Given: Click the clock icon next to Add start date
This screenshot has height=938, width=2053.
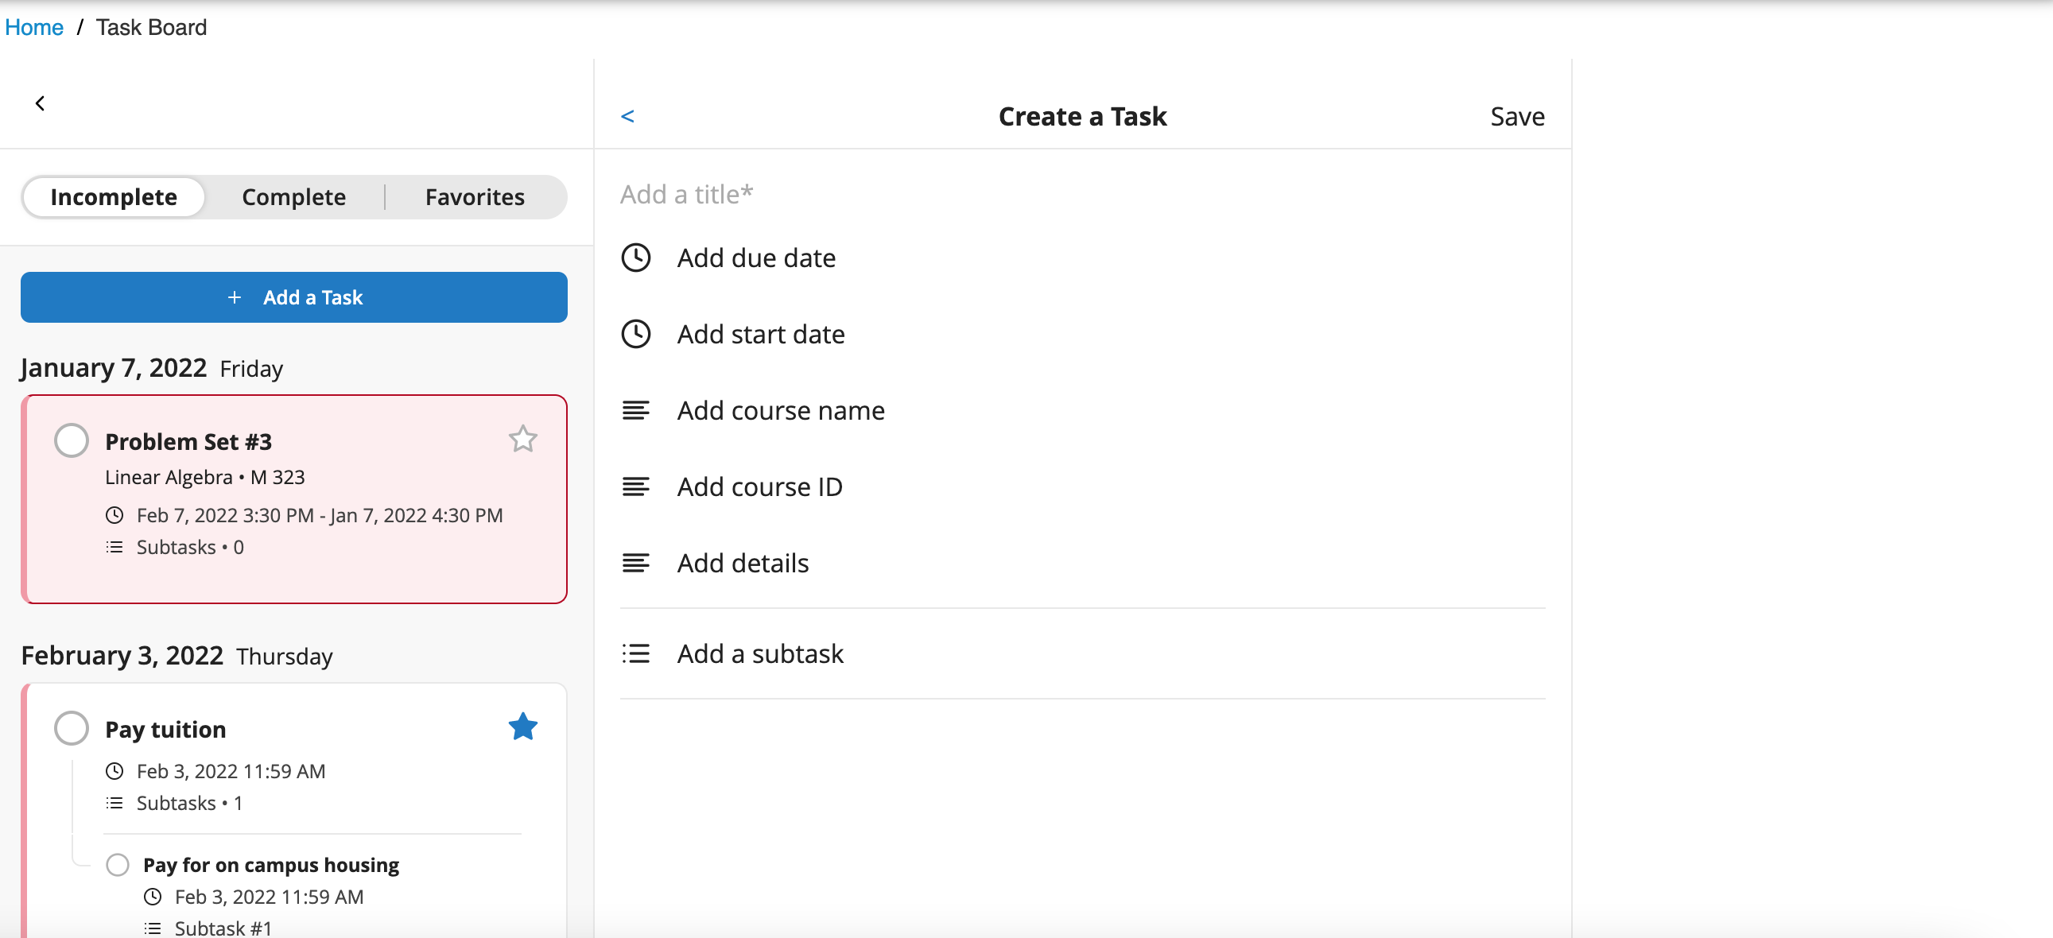Looking at the screenshot, I should point(636,334).
